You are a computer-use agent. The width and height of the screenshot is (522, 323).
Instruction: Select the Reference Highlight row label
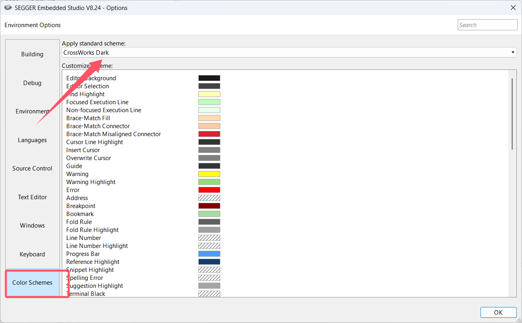(93, 262)
